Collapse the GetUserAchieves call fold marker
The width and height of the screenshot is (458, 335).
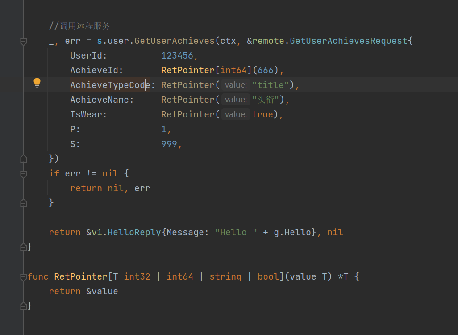click(x=24, y=41)
